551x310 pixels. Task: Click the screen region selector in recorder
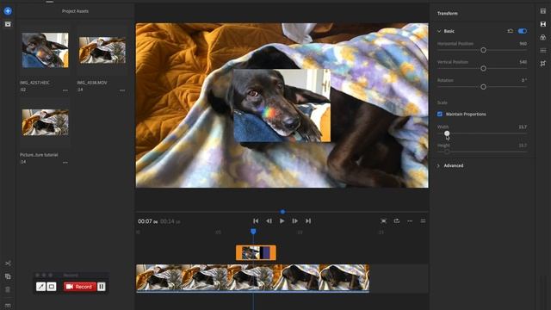[52, 287]
